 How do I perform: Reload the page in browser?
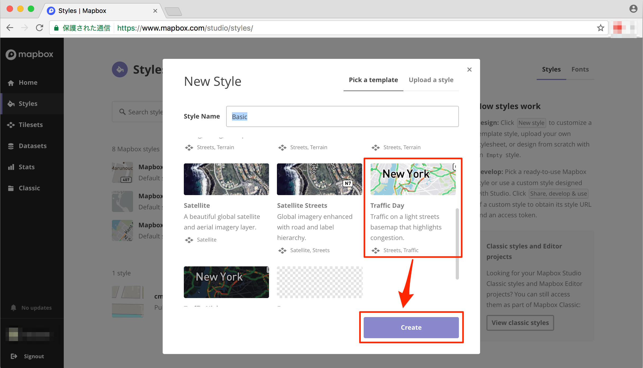[40, 28]
